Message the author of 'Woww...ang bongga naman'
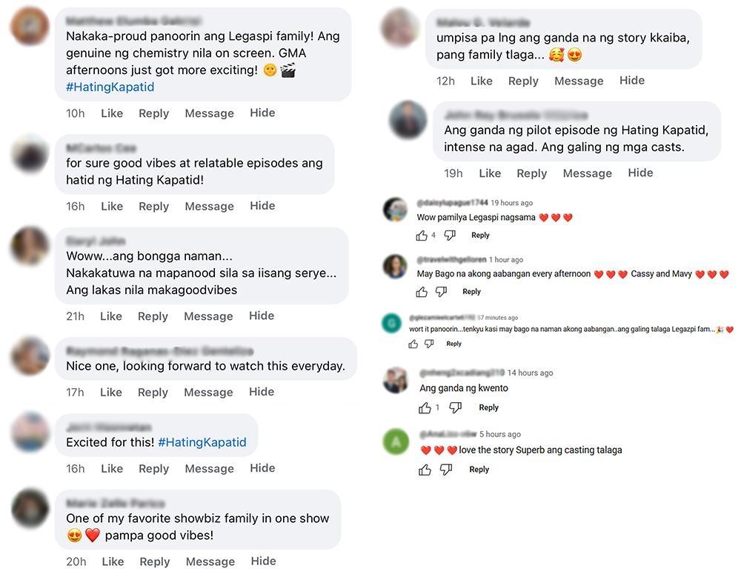Image resolution: width=741 pixels, height=574 pixels. point(208,316)
